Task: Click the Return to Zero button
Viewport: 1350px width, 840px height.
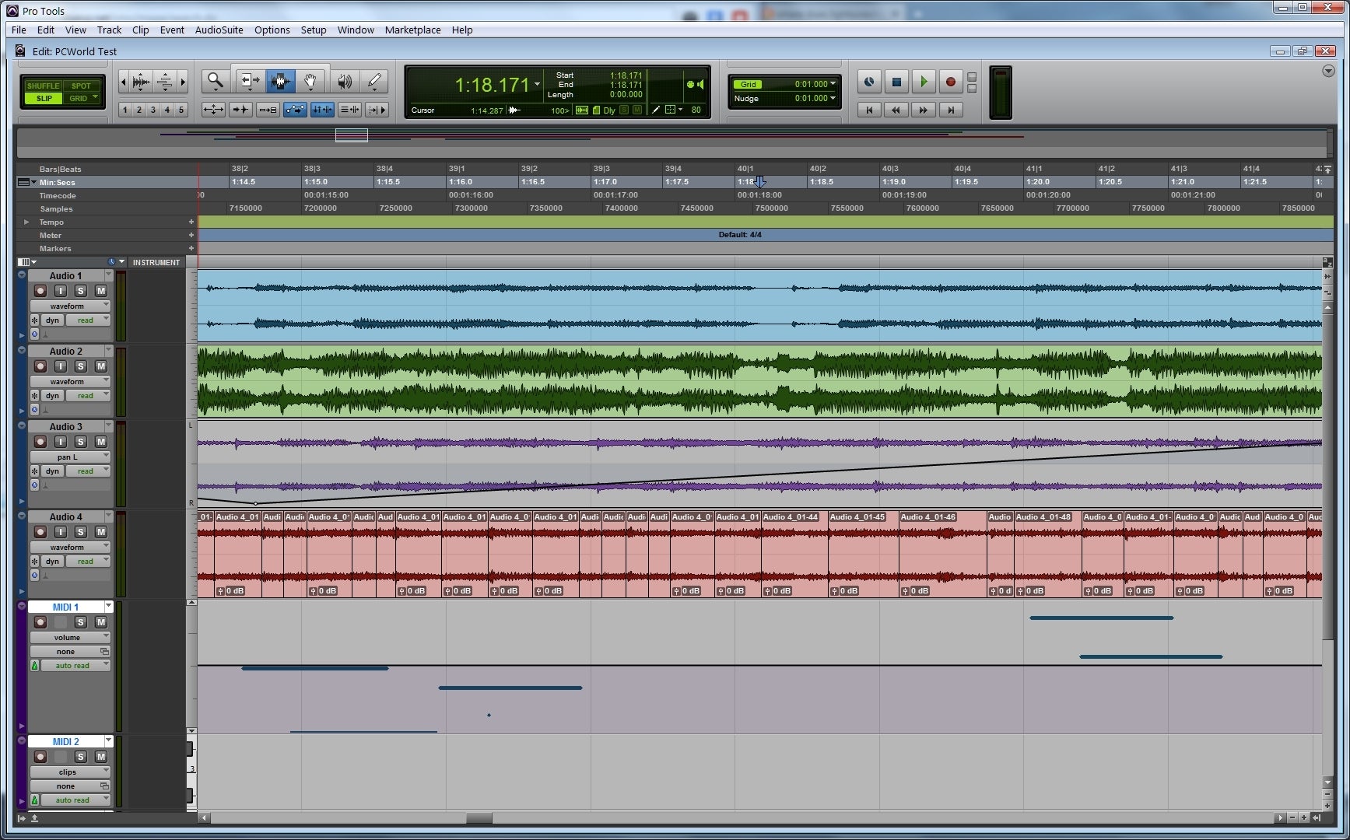Action: click(x=869, y=110)
